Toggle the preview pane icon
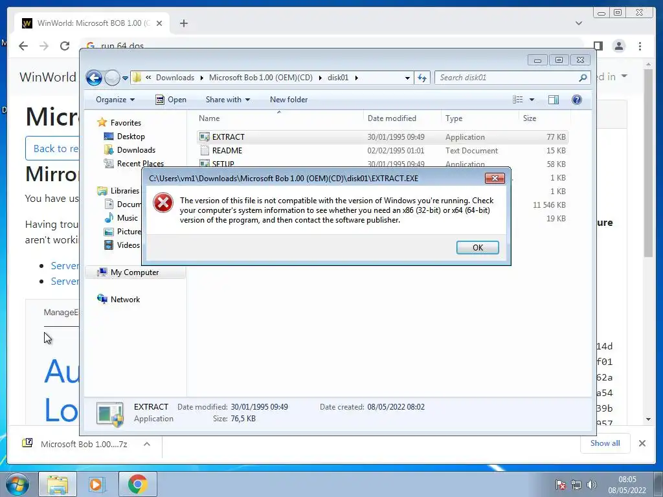The image size is (663, 497). tap(554, 100)
